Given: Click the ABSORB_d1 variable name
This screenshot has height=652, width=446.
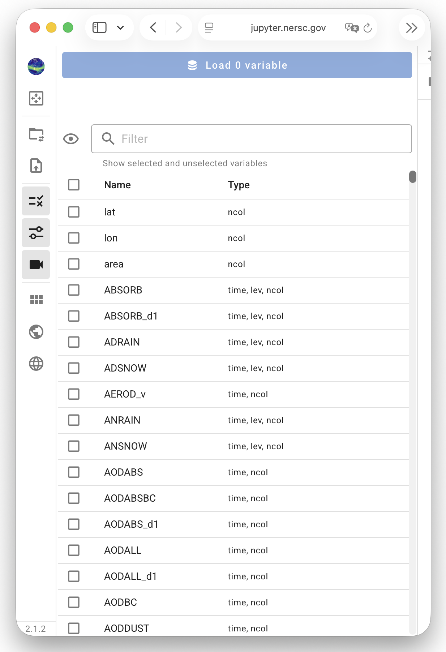Looking at the screenshot, I should (131, 316).
